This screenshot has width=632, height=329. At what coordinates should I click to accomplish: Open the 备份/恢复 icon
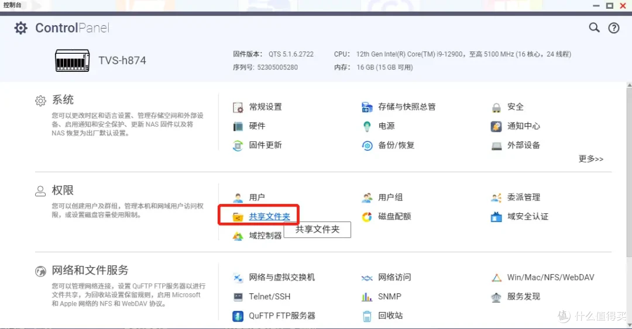[367, 146]
